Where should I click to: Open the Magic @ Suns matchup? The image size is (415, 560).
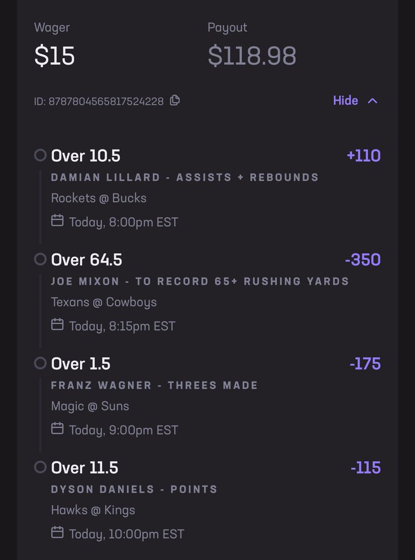tap(90, 406)
